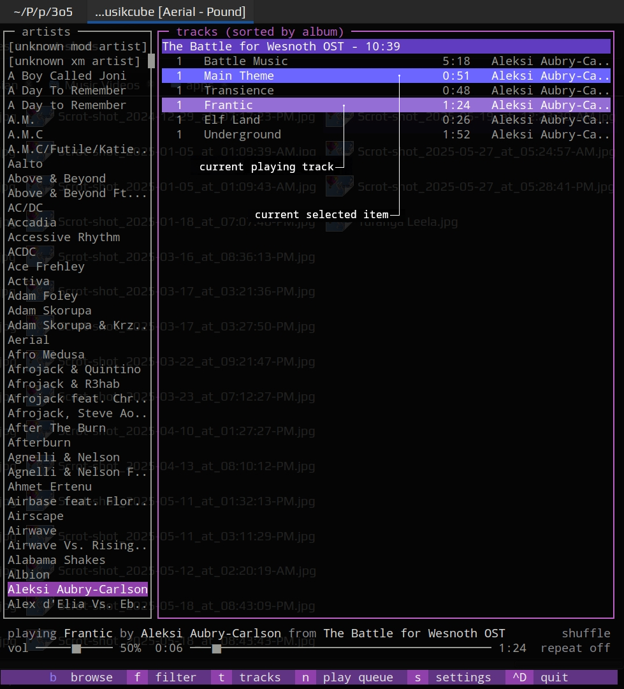
Task: Select artist Adam Skorupa
Action: [x=50, y=311]
